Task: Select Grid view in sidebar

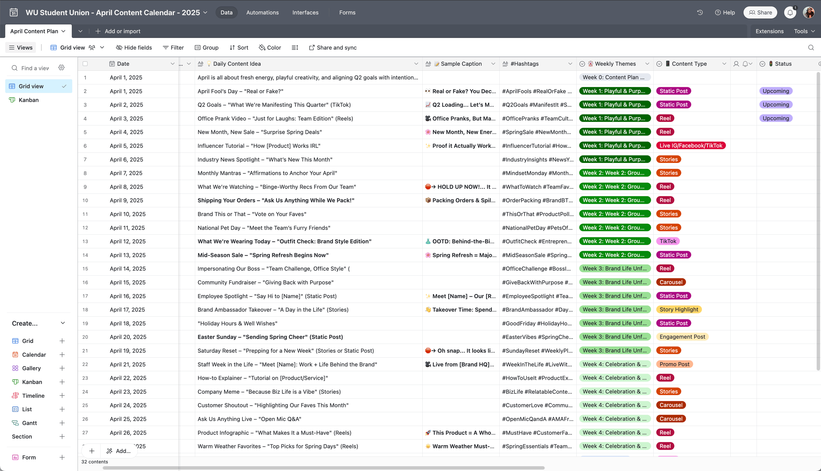Action: point(39,86)
